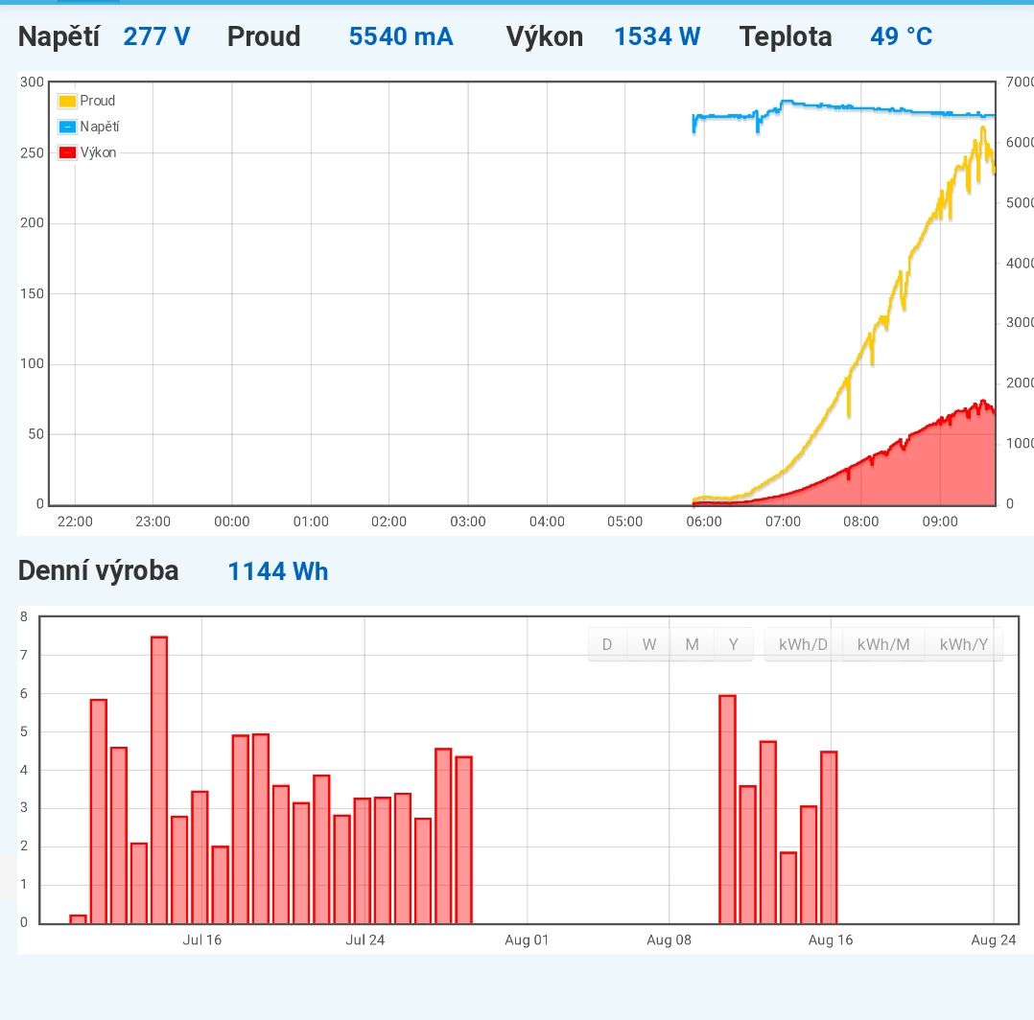The image size is (1034, 1020).
Task: Click the last bar near Aug 16
Action: [x=829, y=837]
